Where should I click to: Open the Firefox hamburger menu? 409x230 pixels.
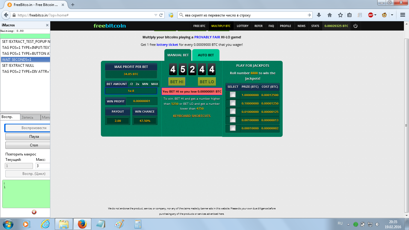tap(403, 15)
